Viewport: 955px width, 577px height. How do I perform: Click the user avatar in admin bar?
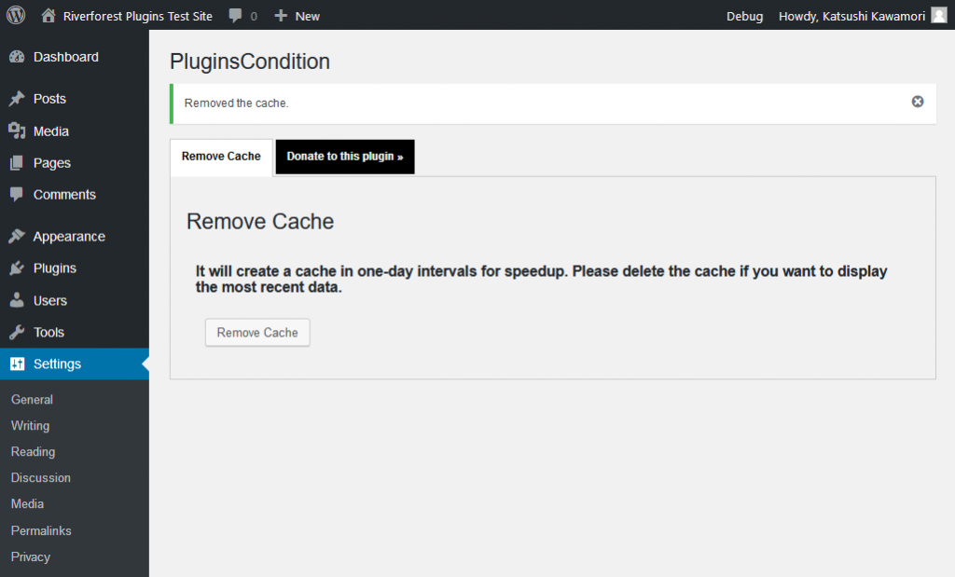coord(938,15)
